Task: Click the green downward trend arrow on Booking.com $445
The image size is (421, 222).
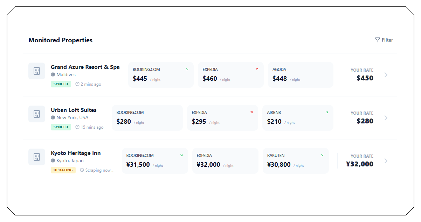Action: 187,69
